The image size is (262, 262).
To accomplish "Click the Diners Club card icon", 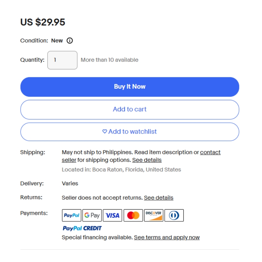I will coord(174,215).
